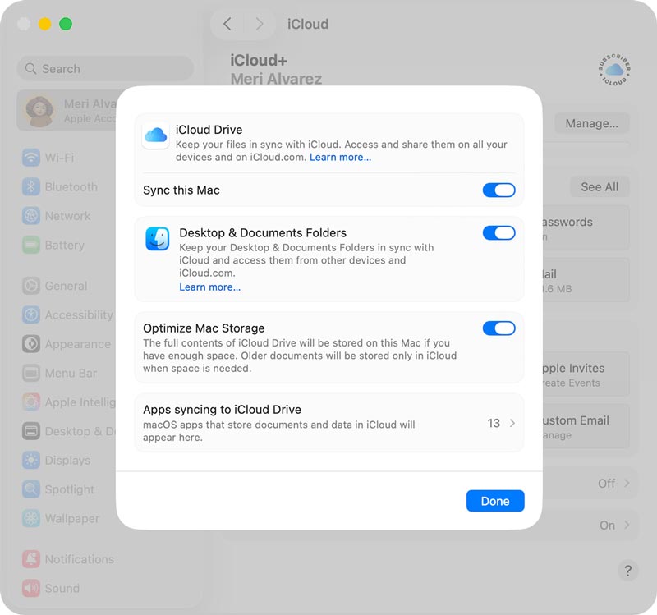Open the Displays icon in sidebar

pos(31,460)
